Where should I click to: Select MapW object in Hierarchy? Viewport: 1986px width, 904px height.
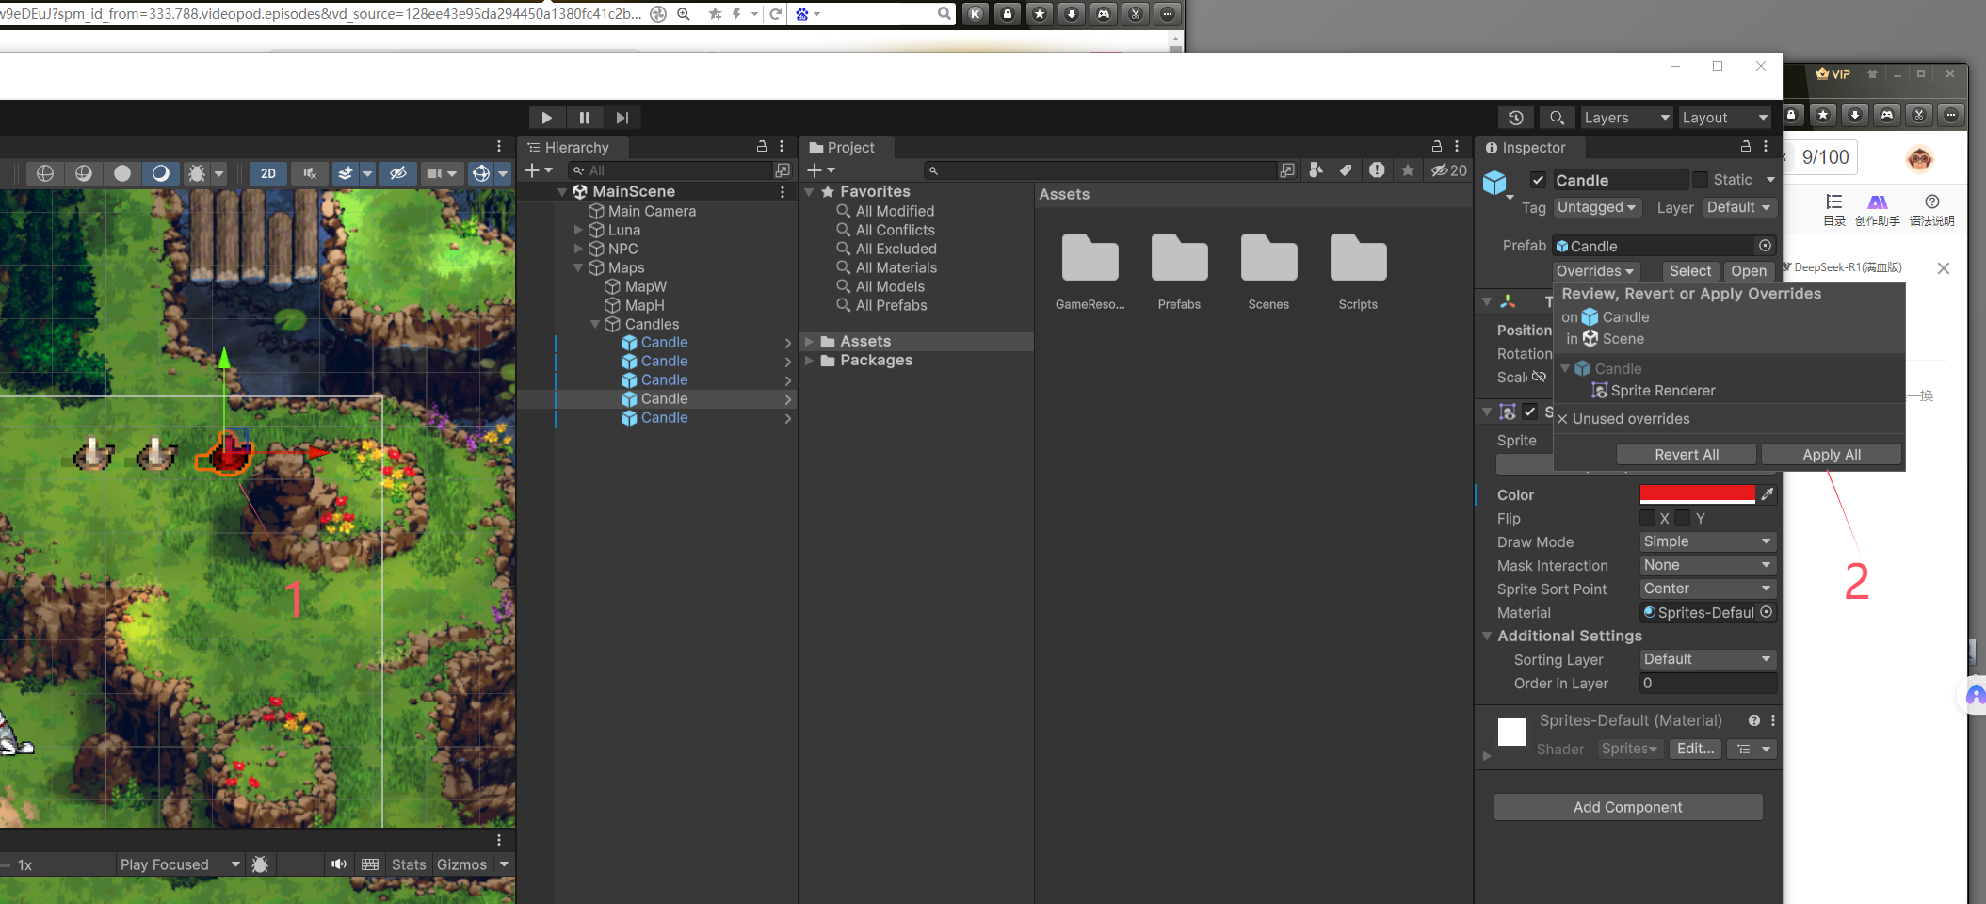(646, 286)
